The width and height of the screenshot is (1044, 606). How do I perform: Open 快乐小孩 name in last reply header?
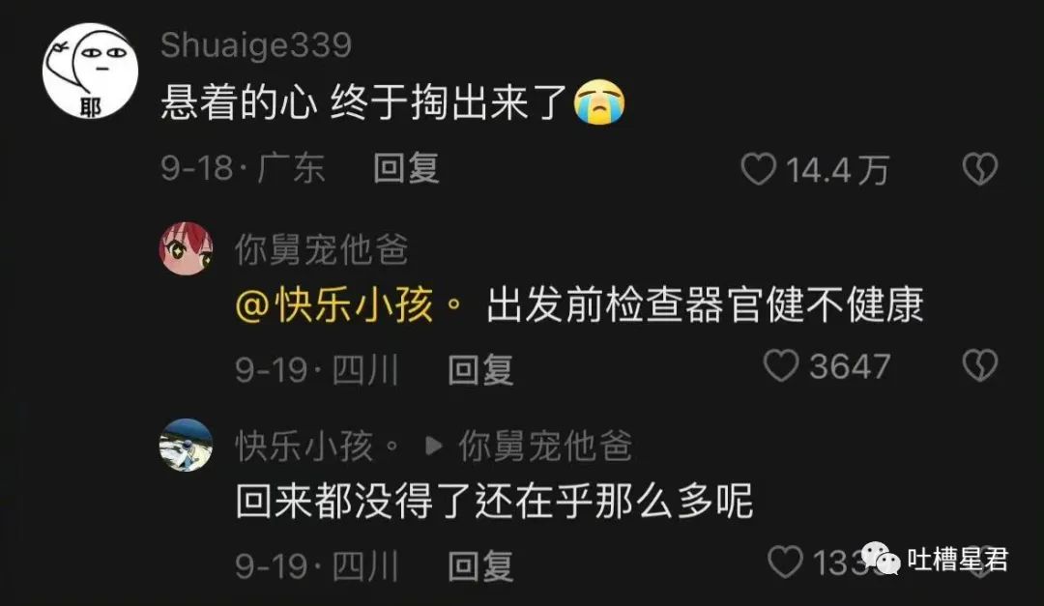click(317, 446)
